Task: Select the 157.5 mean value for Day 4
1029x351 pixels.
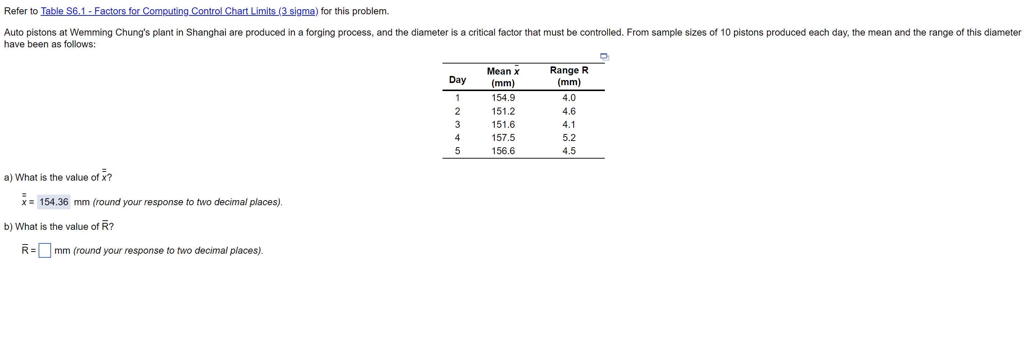Action: [503, 137]
